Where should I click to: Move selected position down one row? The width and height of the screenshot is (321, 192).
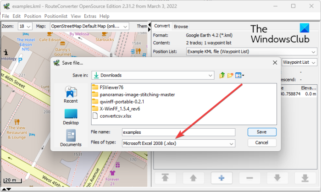coord(277,178)
